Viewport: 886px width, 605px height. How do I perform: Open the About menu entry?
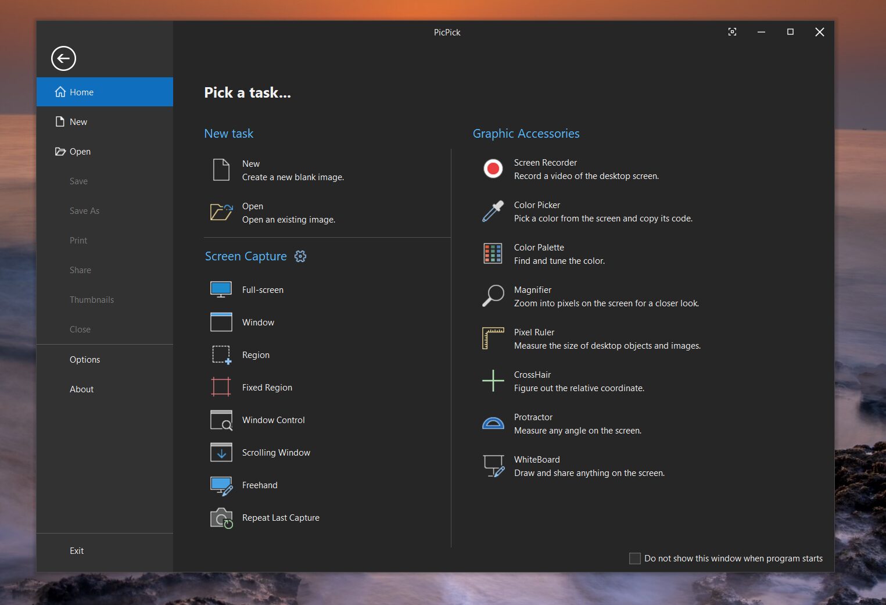pos(81,389)
